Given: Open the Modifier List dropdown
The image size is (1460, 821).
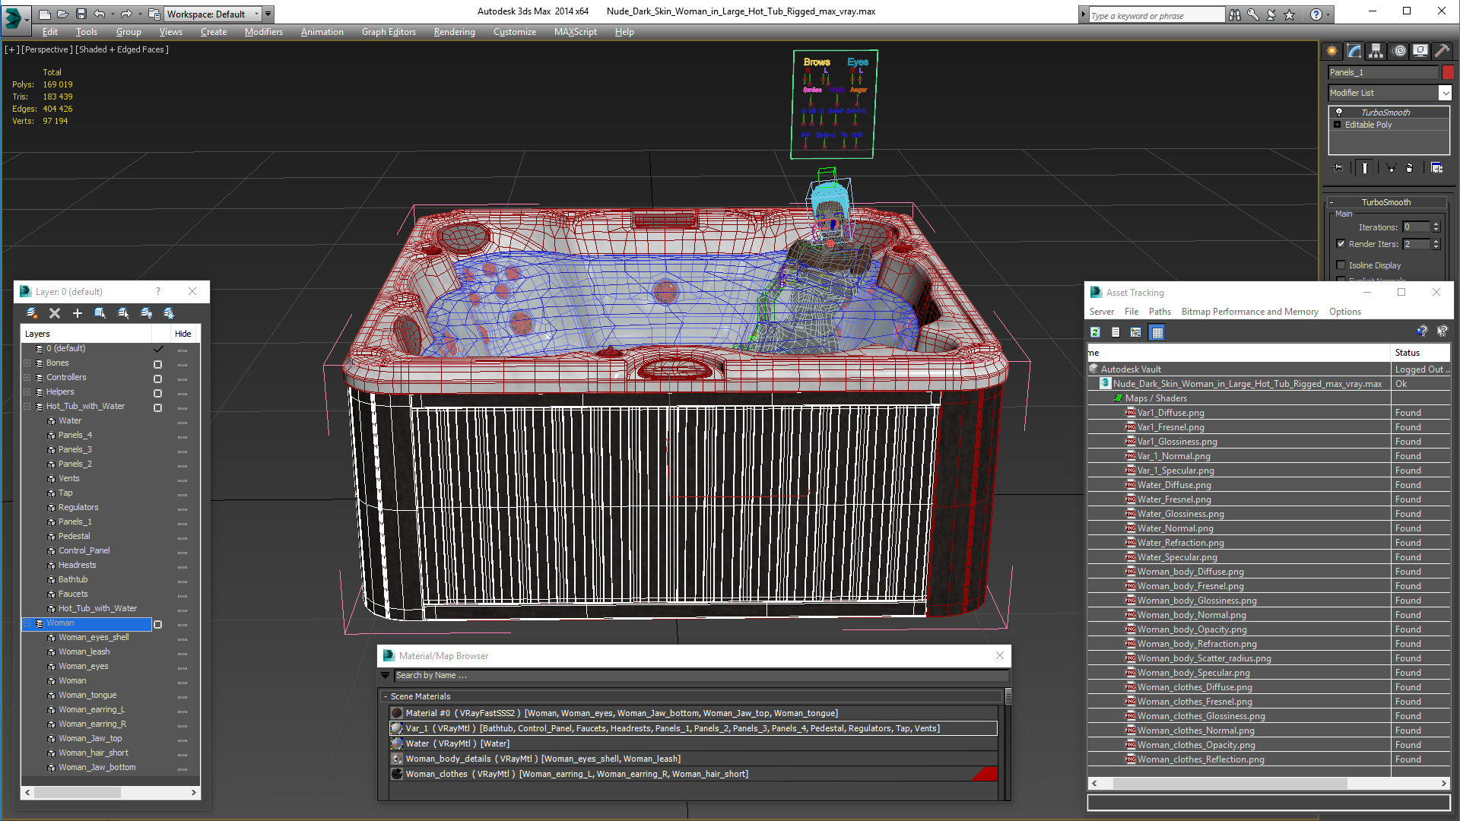Looking at the screenshot, I should (1445, 93).
